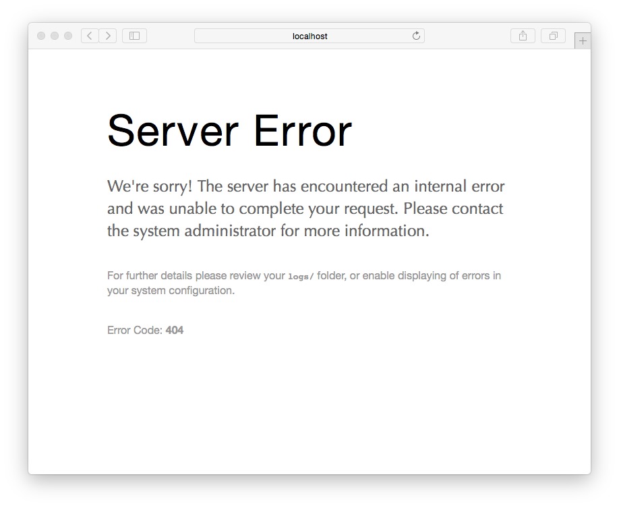Reload the page with the refresh icon

tap(416, 36)
